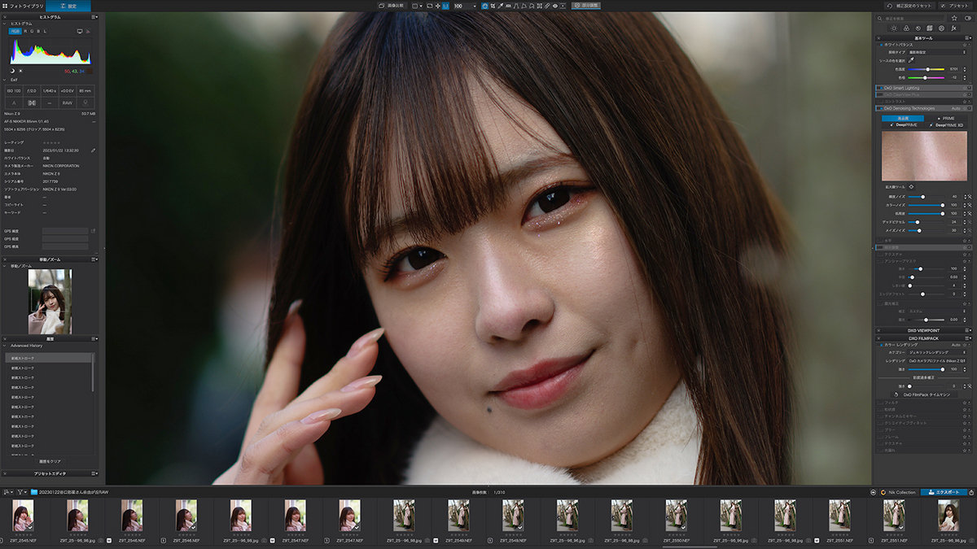
Task: Select the L histogram channel
Action: coord(45,31)
